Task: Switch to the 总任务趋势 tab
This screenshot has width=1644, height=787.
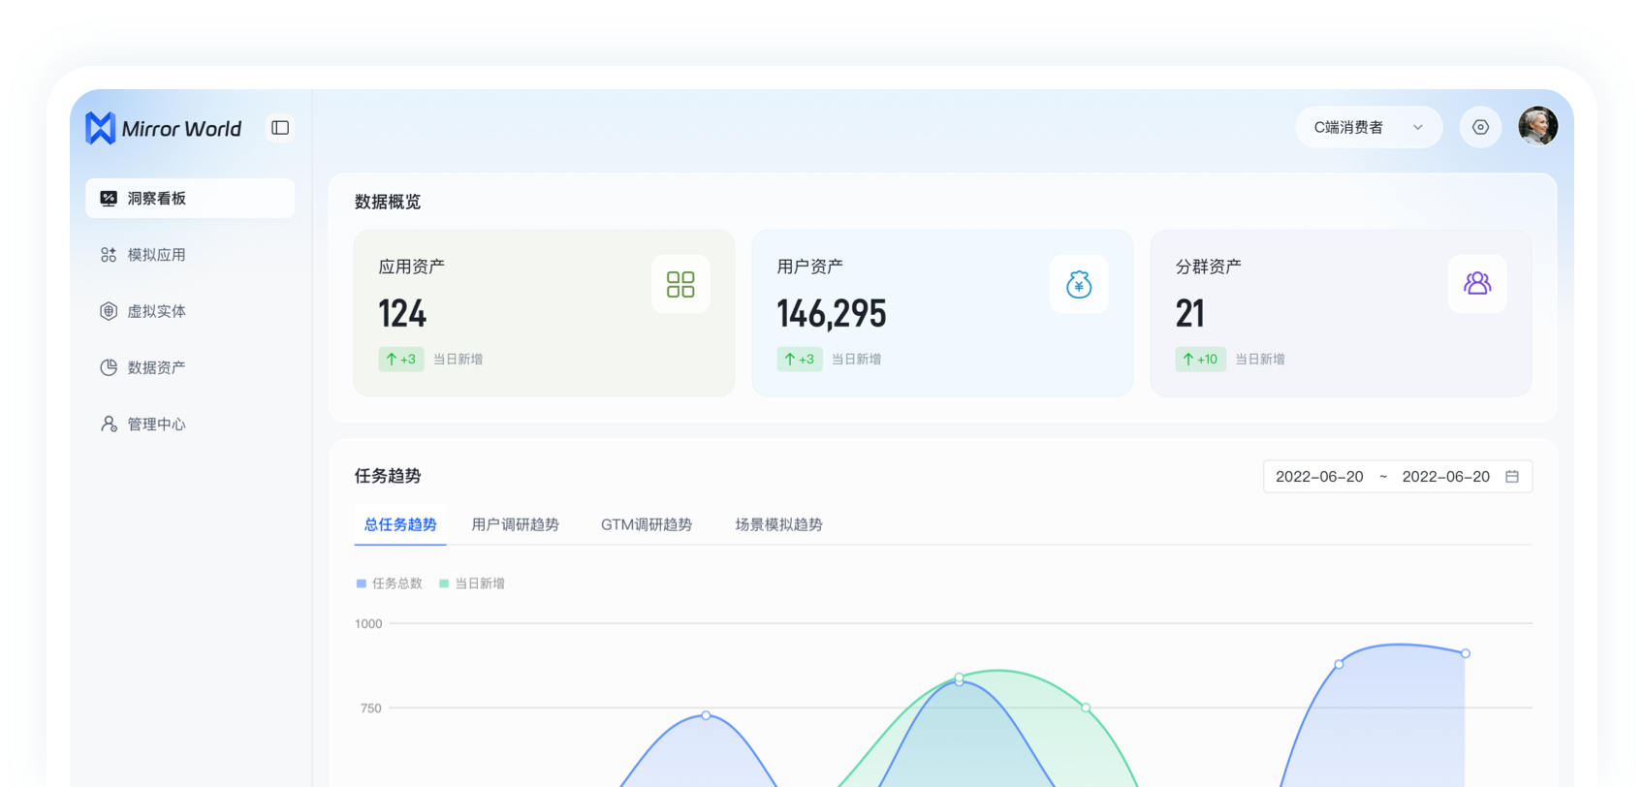Action: coord(400,524)
